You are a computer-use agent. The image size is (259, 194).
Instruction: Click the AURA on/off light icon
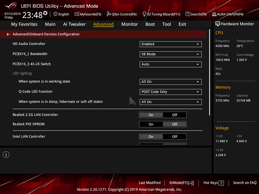214,14
